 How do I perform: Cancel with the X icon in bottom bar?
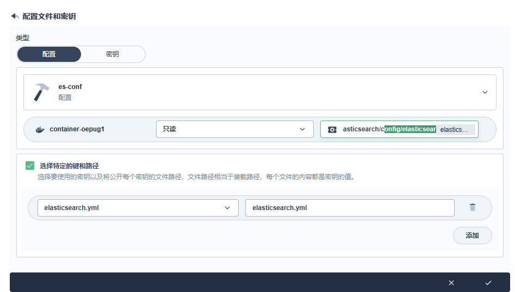pos(451,283)
